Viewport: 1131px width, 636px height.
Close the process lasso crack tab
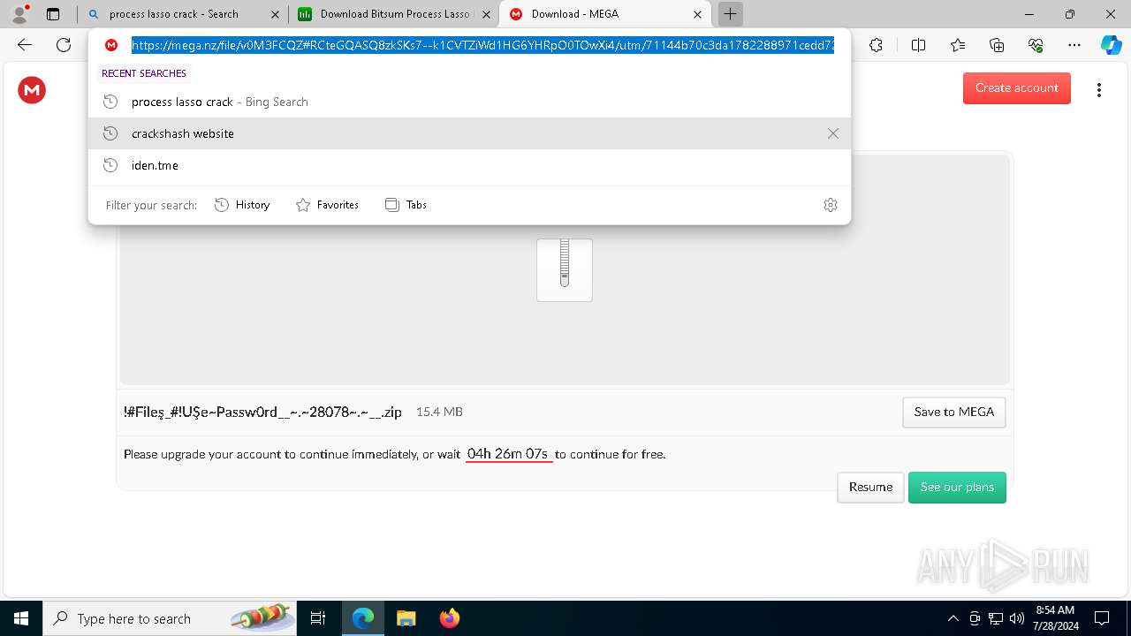[275, 14]
